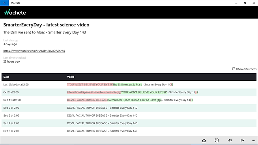
Task: Select the Sep 7 at 2:00 row
Action: pos(129,123)
